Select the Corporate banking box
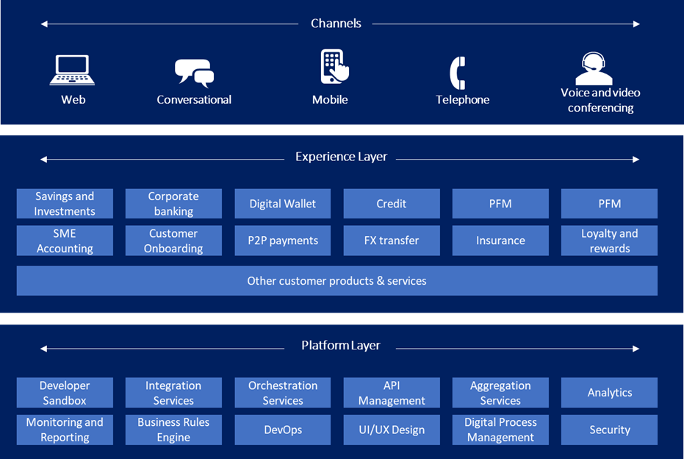Viewport: 684px width, 459px height. (173, 204)
